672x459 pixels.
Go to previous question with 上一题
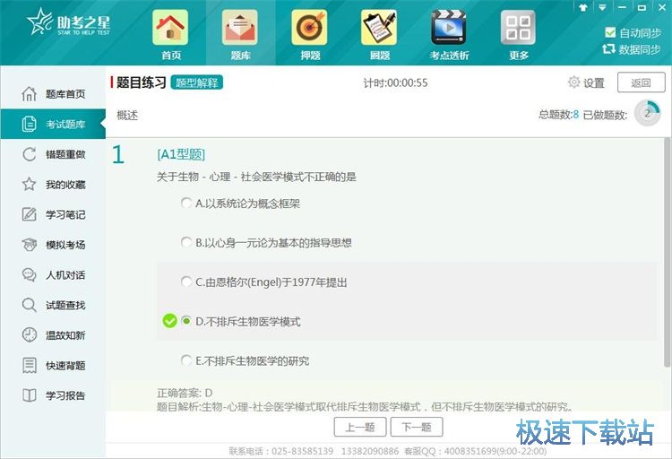[360, 427]
